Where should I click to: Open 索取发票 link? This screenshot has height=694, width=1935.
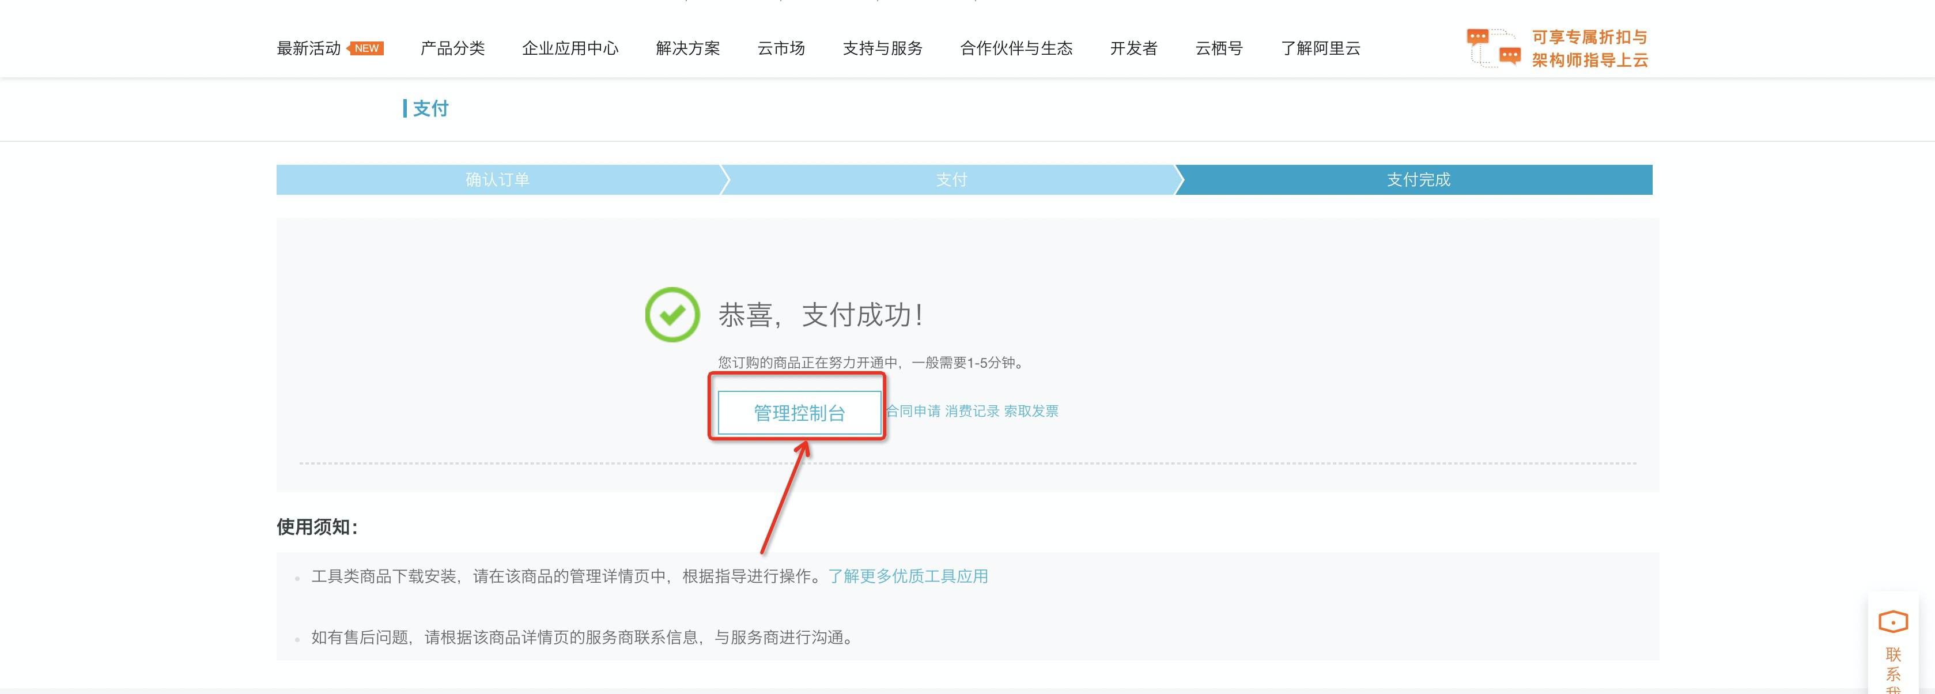[x=1031, y=412]
